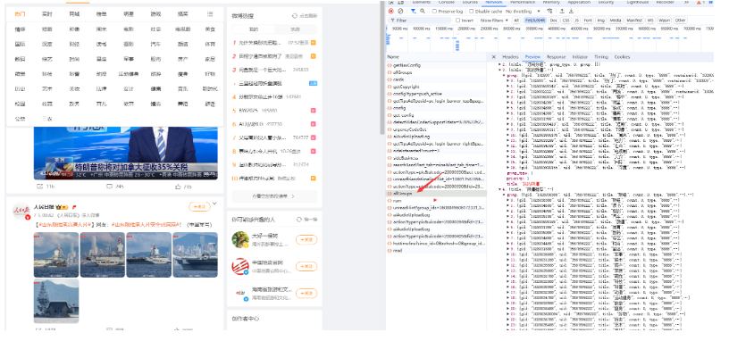Enable the Invert filter checkbox
This screenshot has height=341, width=729.
pyautogui.click(x=458, y=21)
